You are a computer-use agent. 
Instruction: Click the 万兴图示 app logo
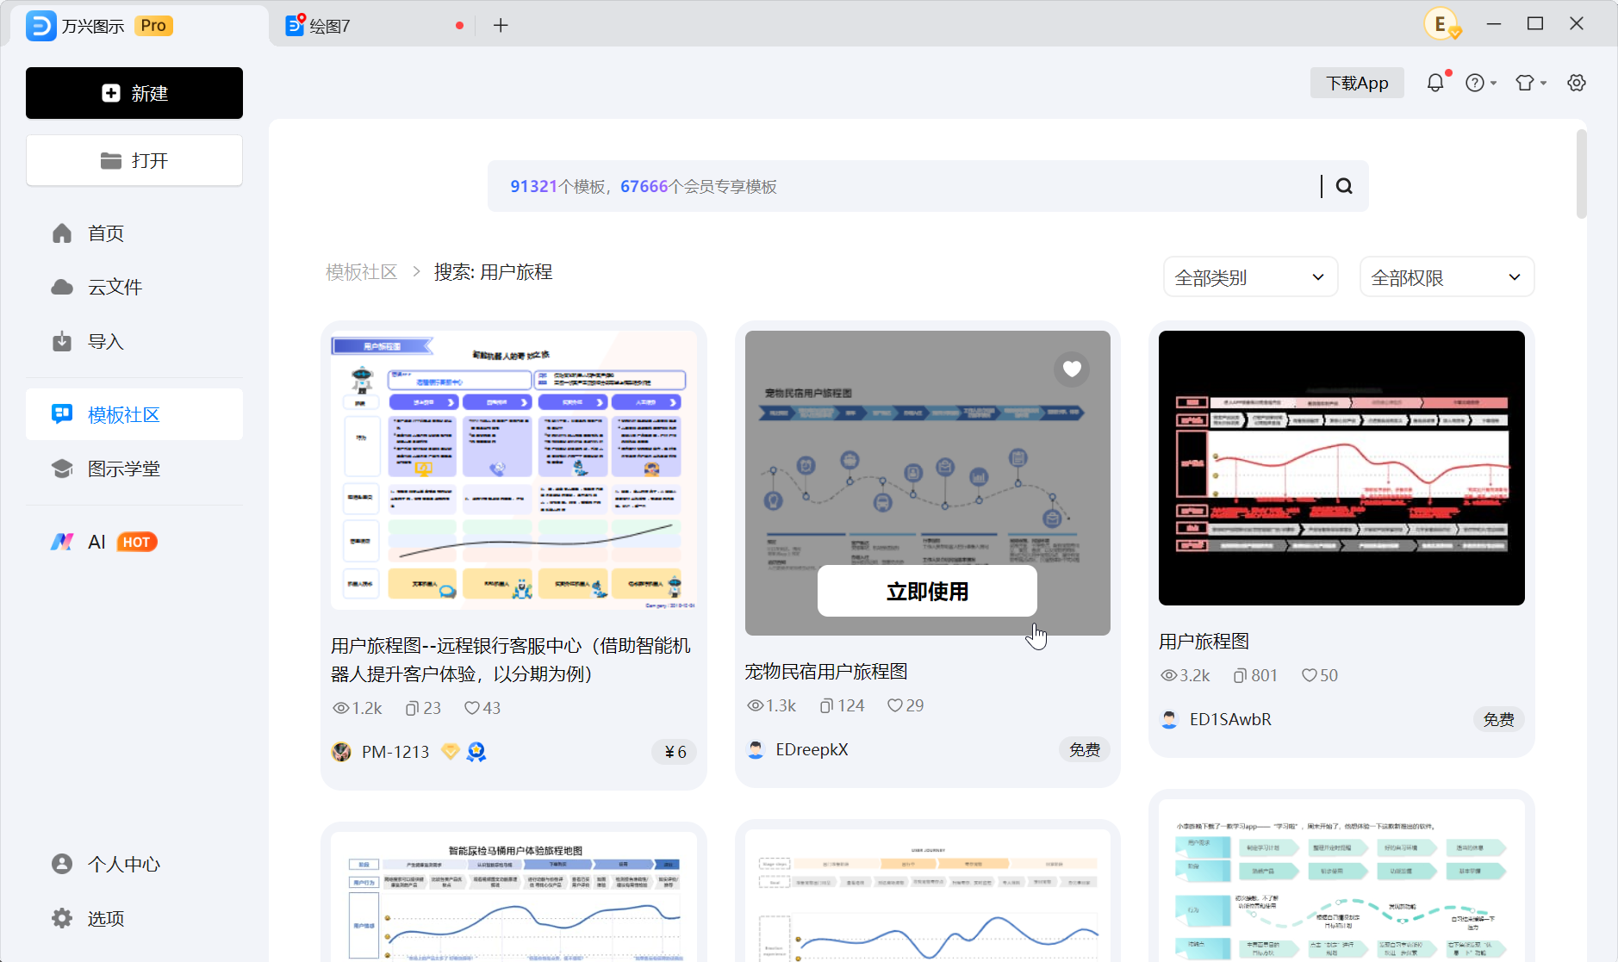pyautogui.click(x=40, y=26)
